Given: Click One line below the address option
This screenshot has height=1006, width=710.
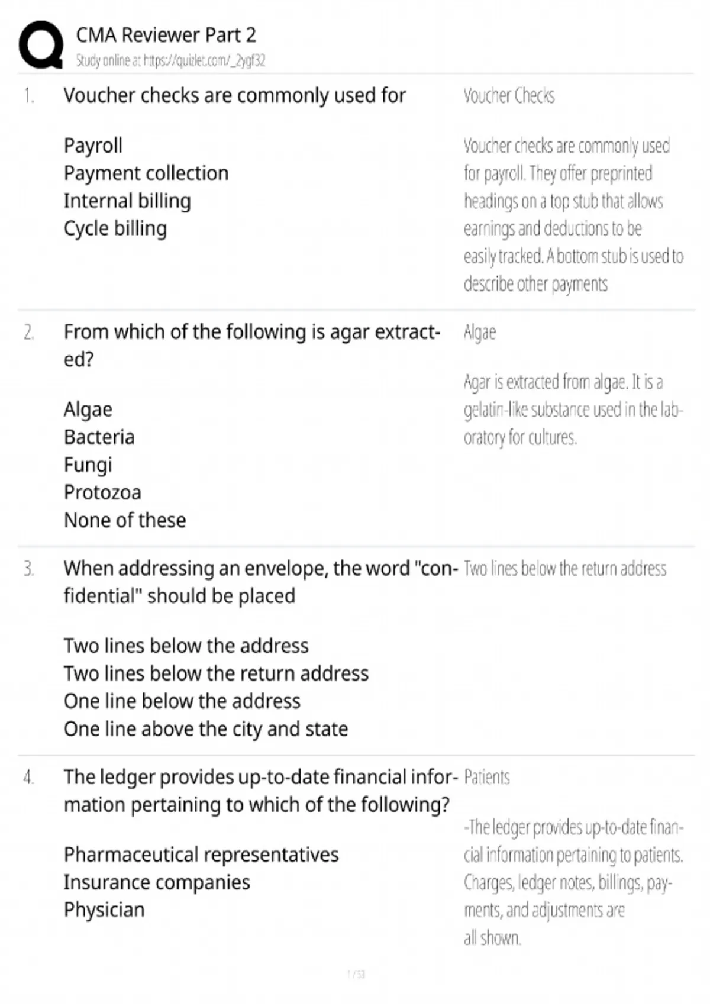Looking at the screenshot, I should point(182,701).
